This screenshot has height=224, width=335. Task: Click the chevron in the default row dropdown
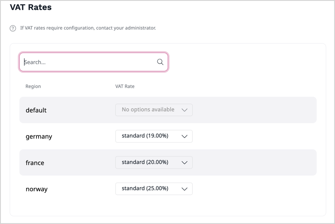tap(184, 110)
